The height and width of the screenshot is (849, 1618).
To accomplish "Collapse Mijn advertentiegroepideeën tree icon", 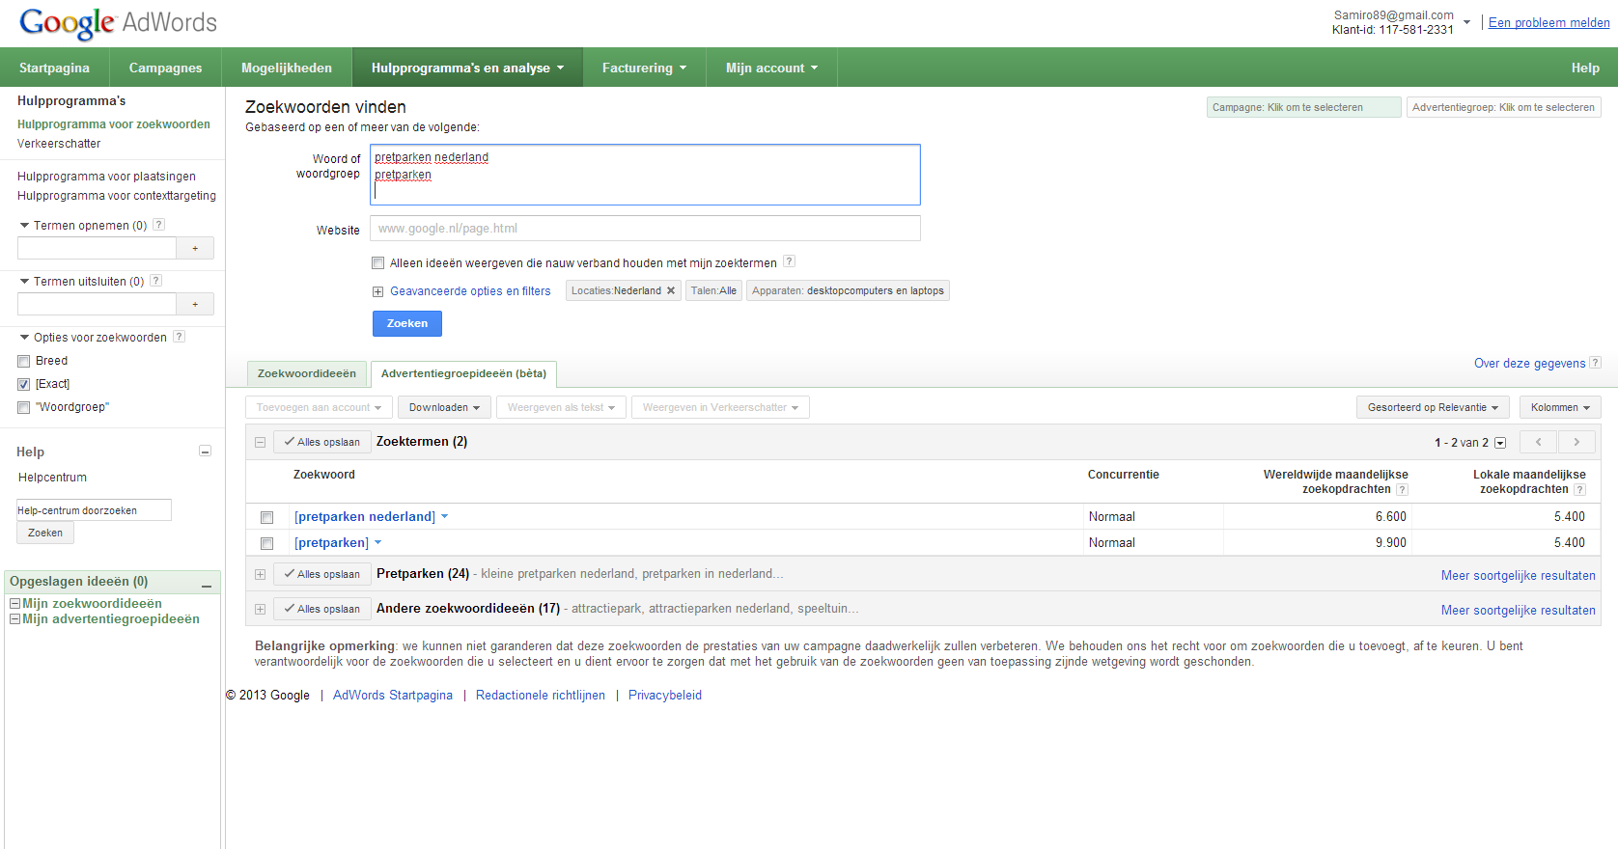I will tap(14, 619).
